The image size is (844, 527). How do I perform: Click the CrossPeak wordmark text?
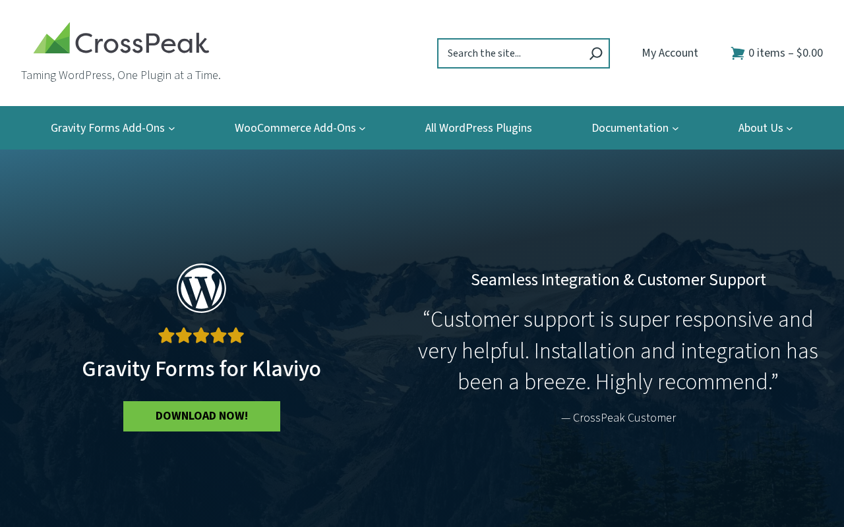pyautogui.click(x=142, y=42)
